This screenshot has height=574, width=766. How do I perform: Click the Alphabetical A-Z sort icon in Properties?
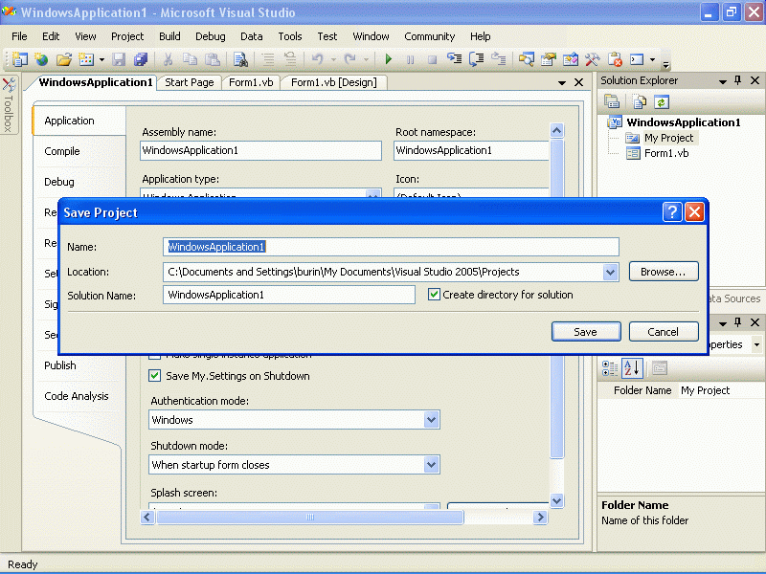pyautogui.click(x=632, y=368)
